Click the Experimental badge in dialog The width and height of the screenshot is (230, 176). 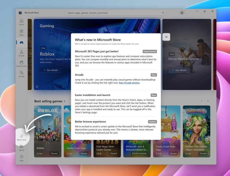(x=149, y=52)
